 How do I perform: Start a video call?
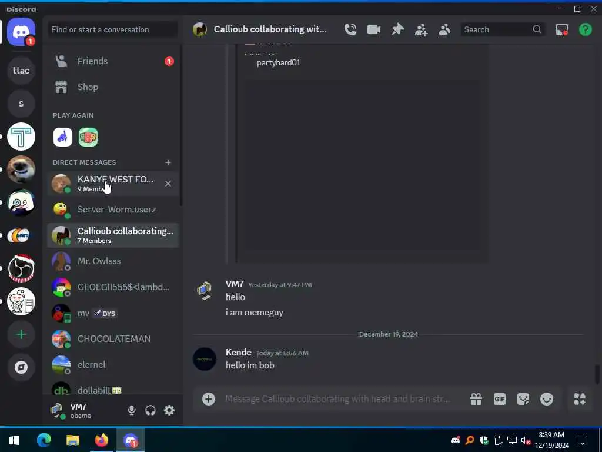[x=373, y=29]
